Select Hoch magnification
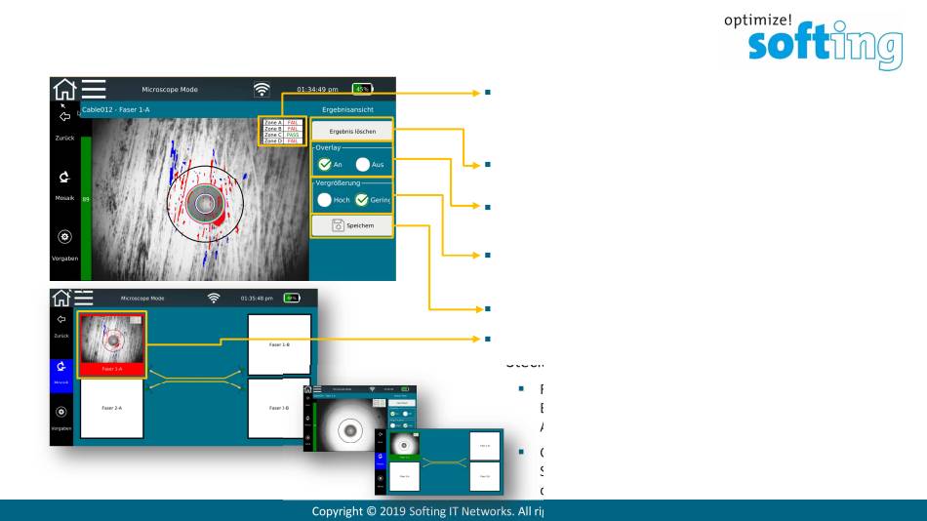This screenshot has width=927, height=521. (325, 200)
